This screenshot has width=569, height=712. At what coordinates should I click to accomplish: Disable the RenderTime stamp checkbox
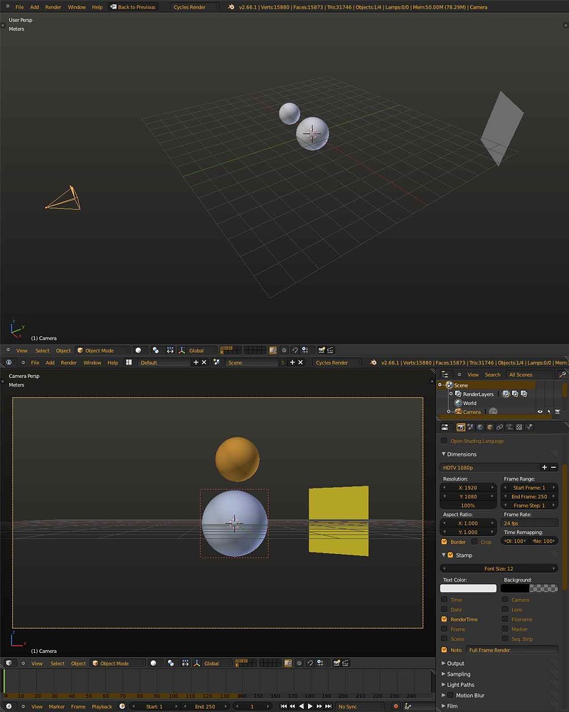coord(445,619)
